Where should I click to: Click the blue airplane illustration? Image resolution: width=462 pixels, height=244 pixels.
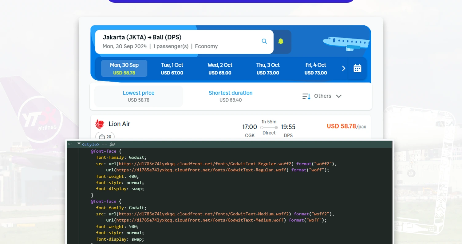346,41
